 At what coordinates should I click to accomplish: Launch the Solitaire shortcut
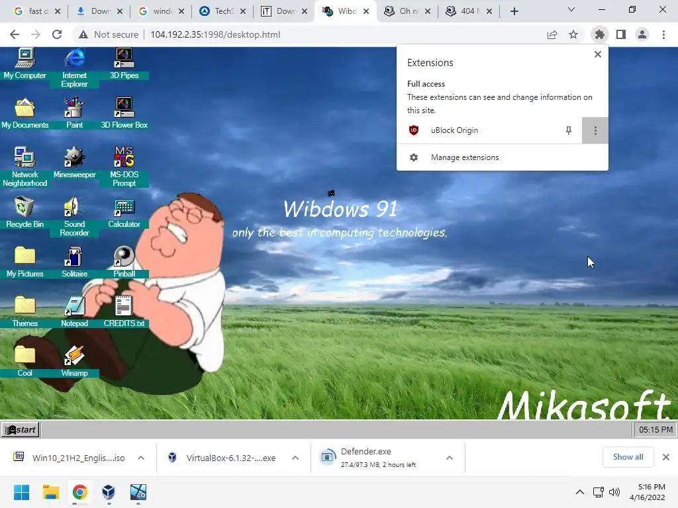point(74,262)
